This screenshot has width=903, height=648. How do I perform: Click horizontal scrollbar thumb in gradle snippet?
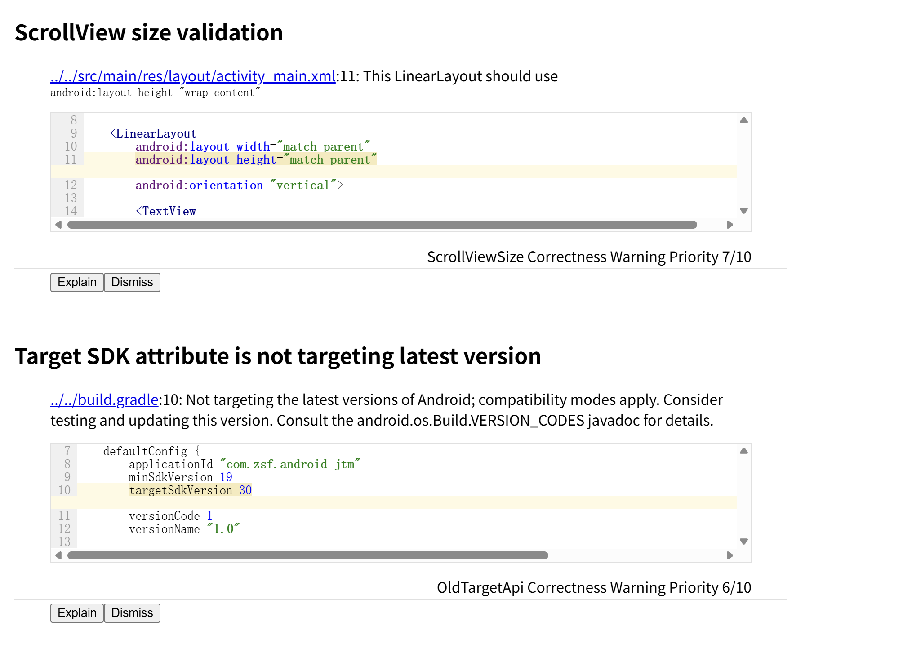coord(307,555)
